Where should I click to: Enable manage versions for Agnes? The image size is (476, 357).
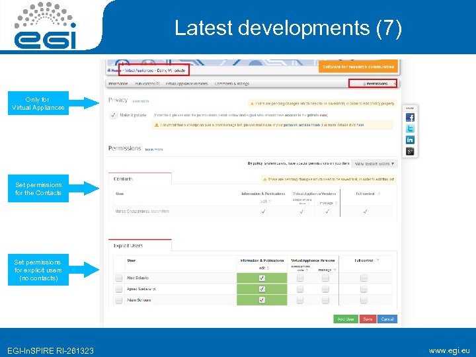pyautogui.click(x=325, y=289)
